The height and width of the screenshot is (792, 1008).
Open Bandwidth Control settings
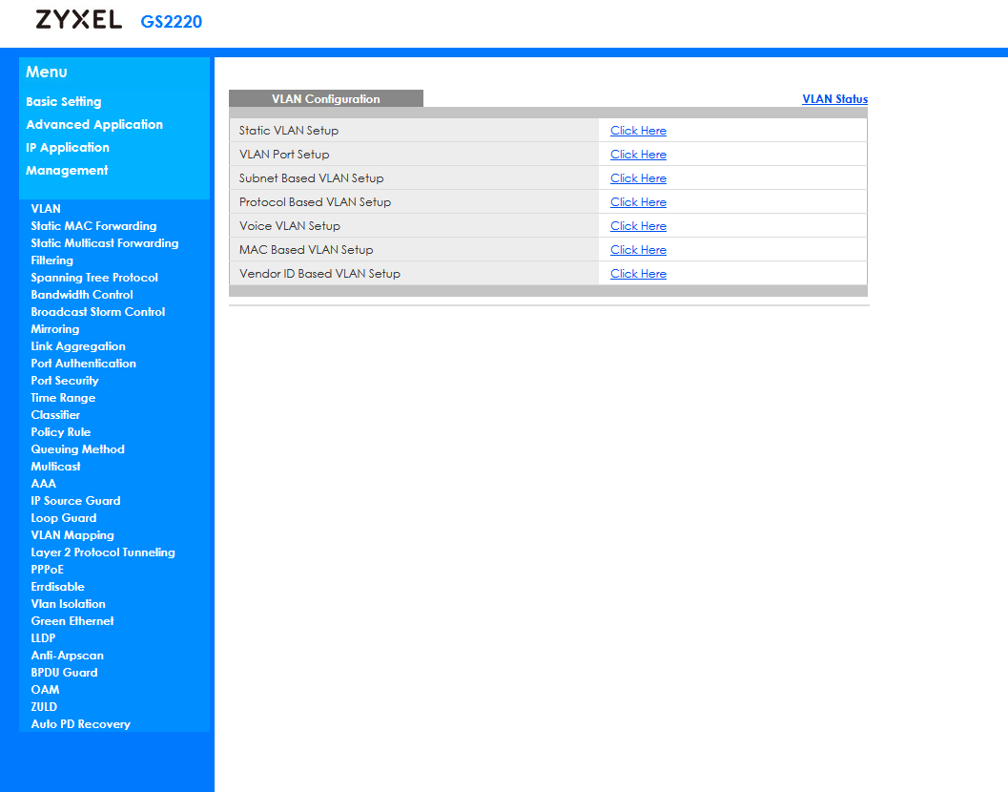(x=82, y=295)
